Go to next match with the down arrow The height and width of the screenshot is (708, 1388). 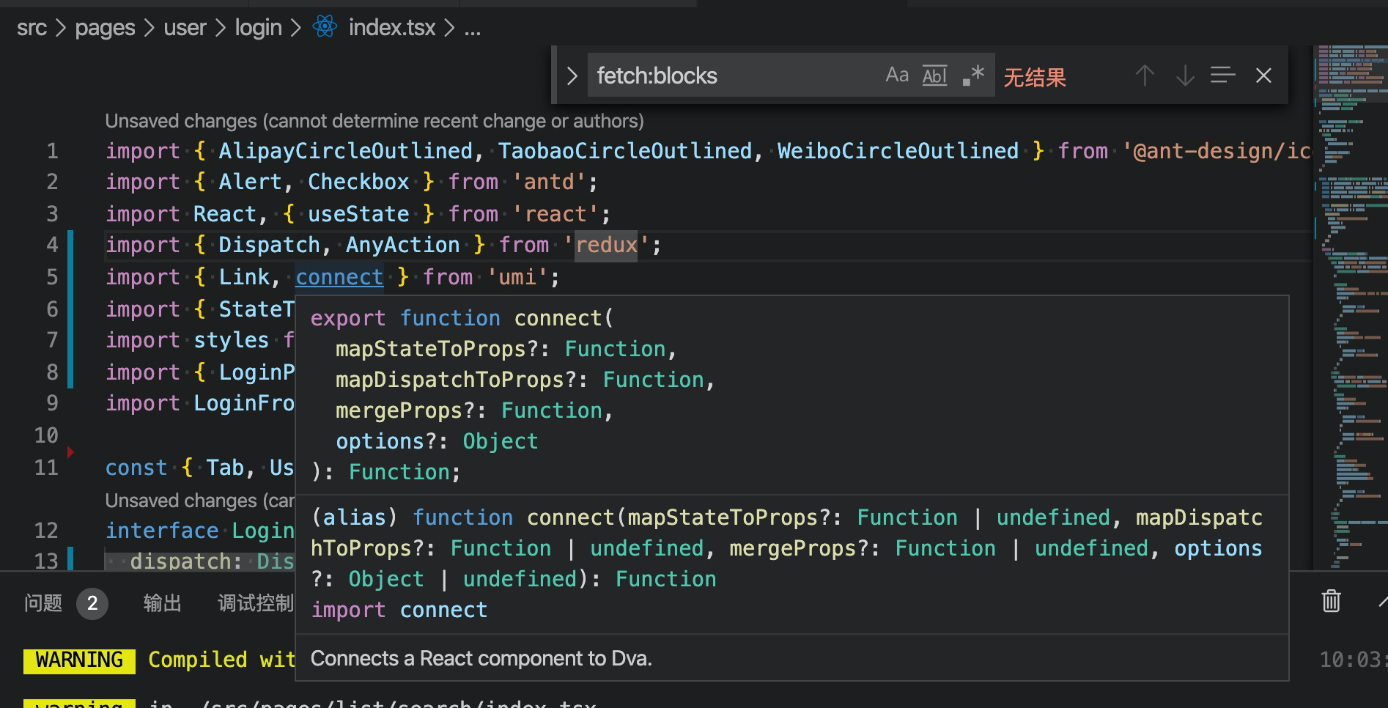click(x=1184, y=75)
